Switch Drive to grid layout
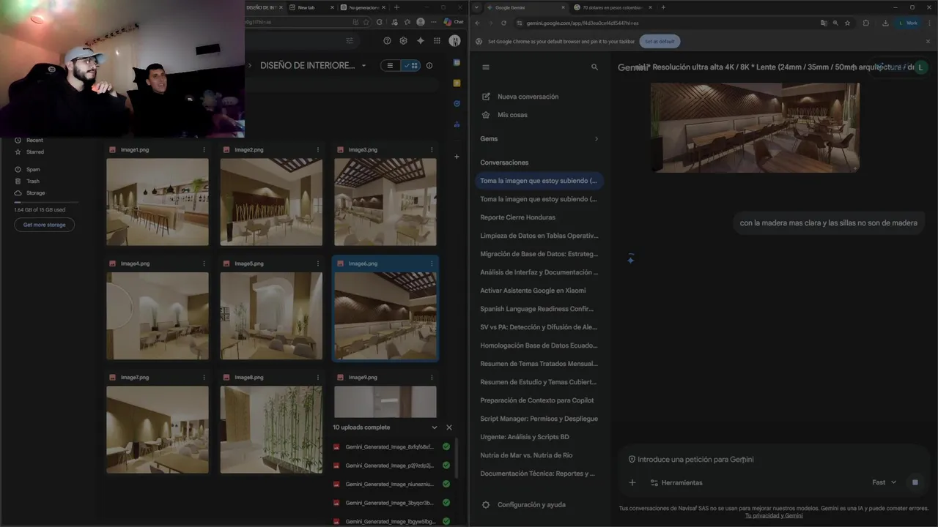Image resolution: width=938 pixels, height=527 pixels. pos(411,65)
